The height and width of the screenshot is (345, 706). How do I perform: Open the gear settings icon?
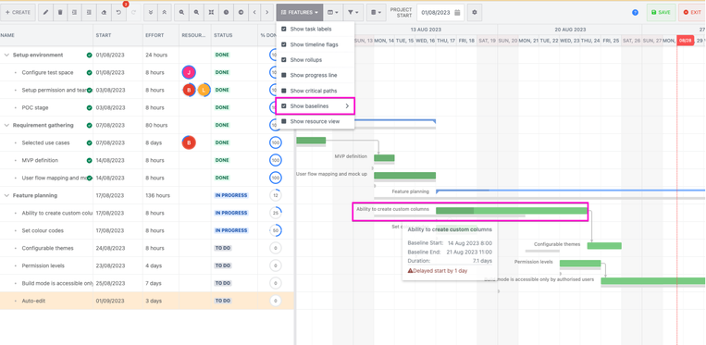[x=474, y=13]
